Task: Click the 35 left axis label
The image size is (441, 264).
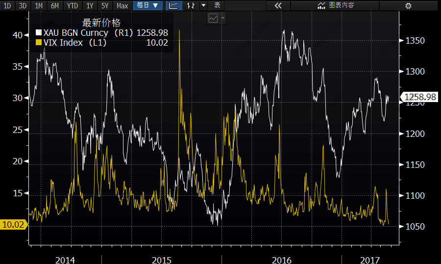Action: click(18, 67)
